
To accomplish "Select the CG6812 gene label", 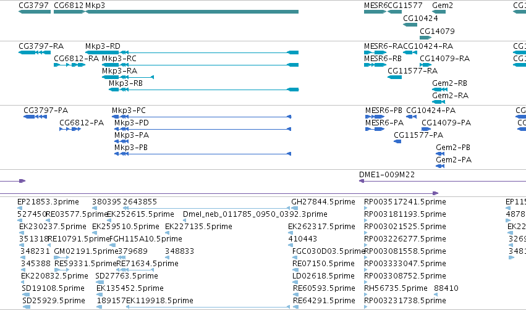I will pyautogui.click(x=69, y=6).
